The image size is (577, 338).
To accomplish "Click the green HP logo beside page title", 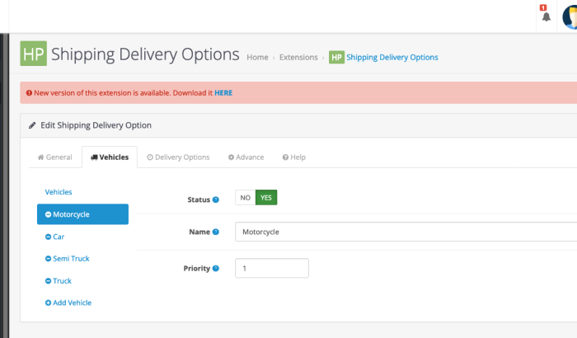I will click(34, 54).
